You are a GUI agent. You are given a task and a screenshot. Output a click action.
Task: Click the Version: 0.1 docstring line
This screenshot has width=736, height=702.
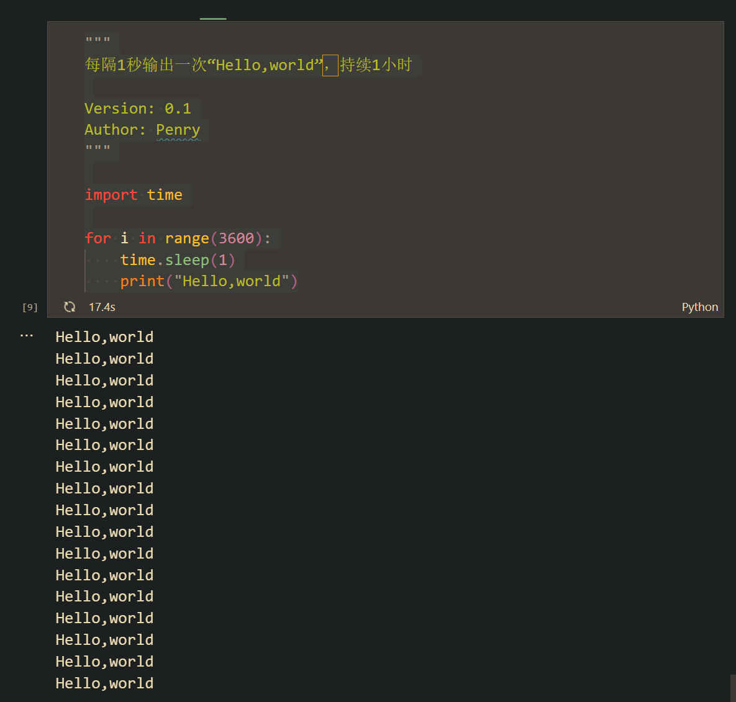pyautogui.click(x=138, y=109)
